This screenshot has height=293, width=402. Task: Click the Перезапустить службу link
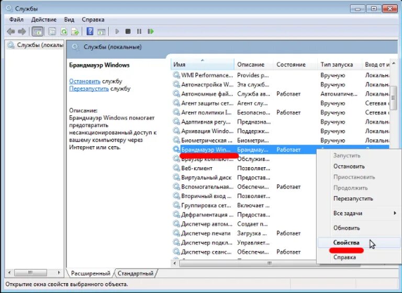pos(89,89)
